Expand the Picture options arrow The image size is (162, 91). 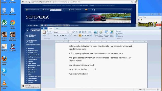coord(96,36)
